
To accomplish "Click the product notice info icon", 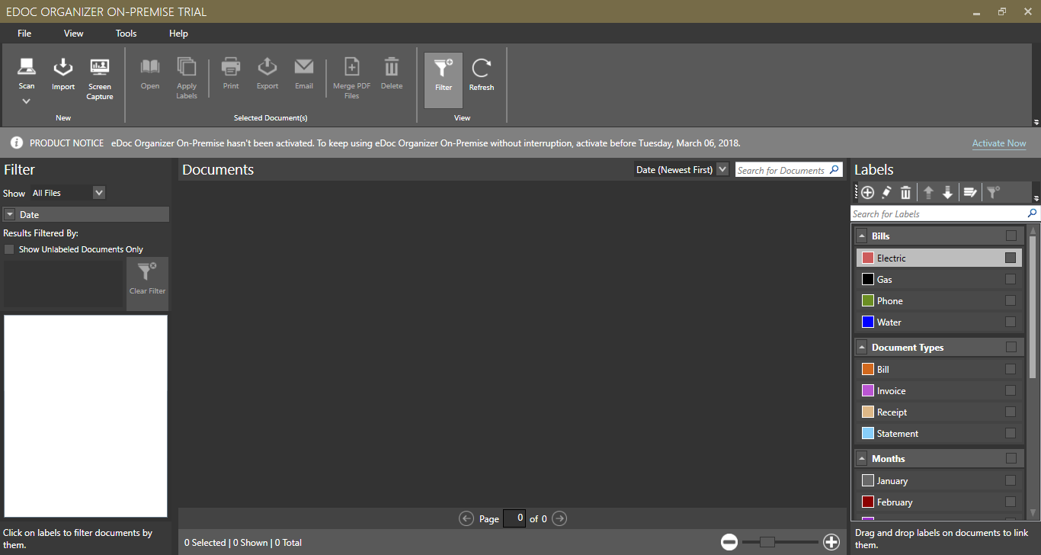I will click(15, 143).
